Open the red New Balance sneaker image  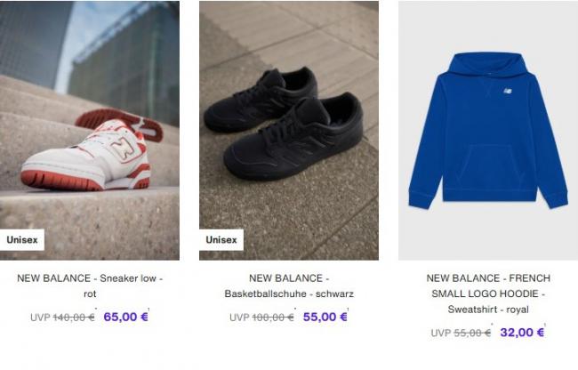click(x=90, y=131)
